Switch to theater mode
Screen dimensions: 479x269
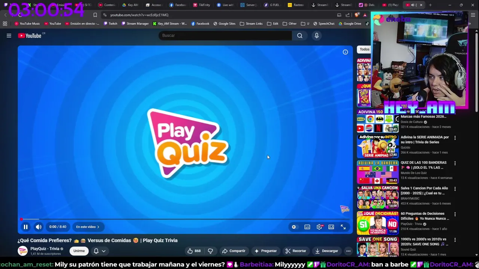tap(331, 227)
